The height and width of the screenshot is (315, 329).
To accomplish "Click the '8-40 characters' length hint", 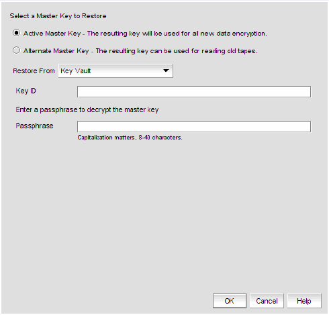I will 160,138.
